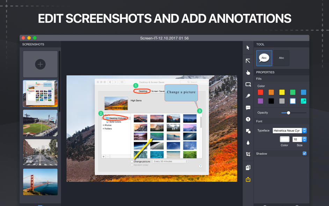Viewport: 329px width, 206px height.
Task: Choose the speech bubble Abc style
Action: [264, 58]
